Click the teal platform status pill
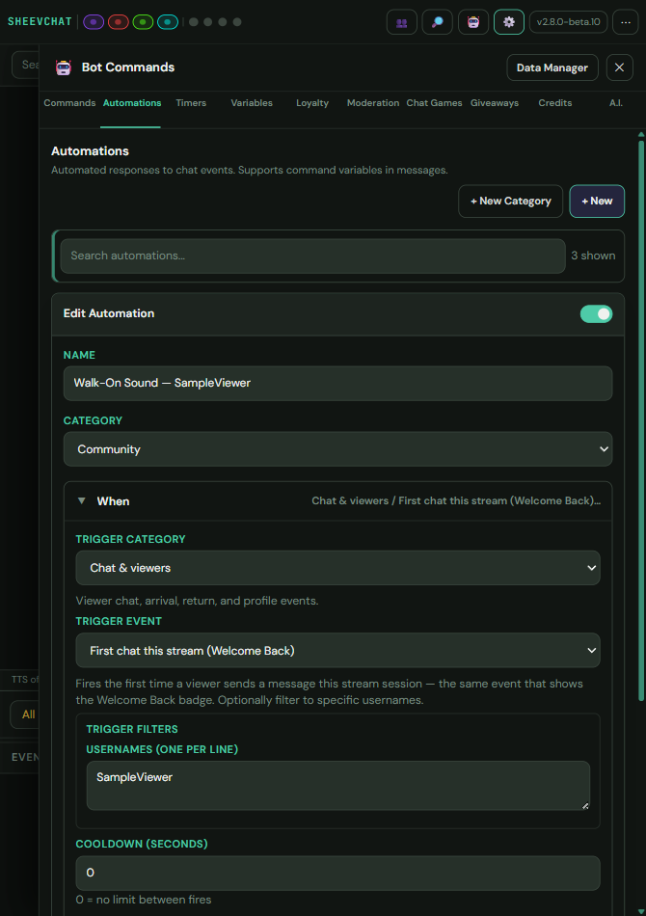Image resolution: width=646 pixels, height=916 pixels. pyautogui.click(x=168, y=22)
